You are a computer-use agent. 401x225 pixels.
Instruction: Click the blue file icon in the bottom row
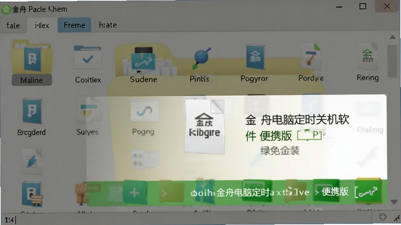coord(32,194)
